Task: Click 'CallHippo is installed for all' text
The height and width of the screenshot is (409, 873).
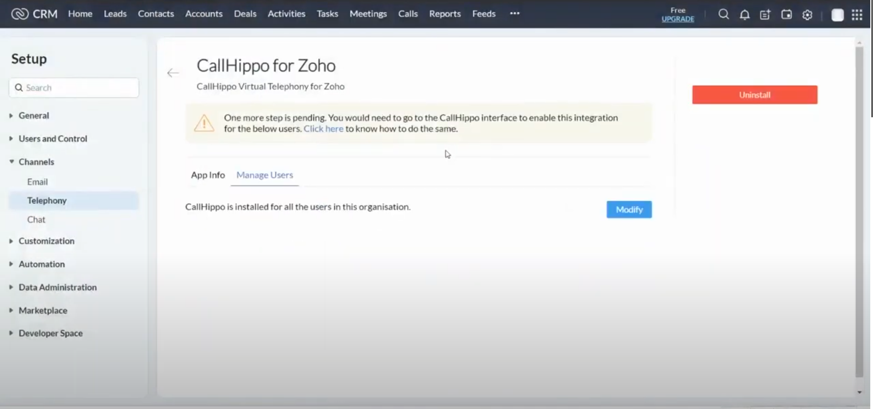Action: point(298,207)
